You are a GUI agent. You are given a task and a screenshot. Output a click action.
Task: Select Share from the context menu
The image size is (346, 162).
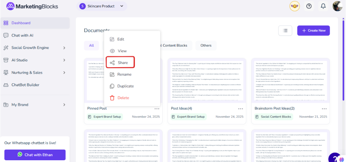[x=120, y=63]
